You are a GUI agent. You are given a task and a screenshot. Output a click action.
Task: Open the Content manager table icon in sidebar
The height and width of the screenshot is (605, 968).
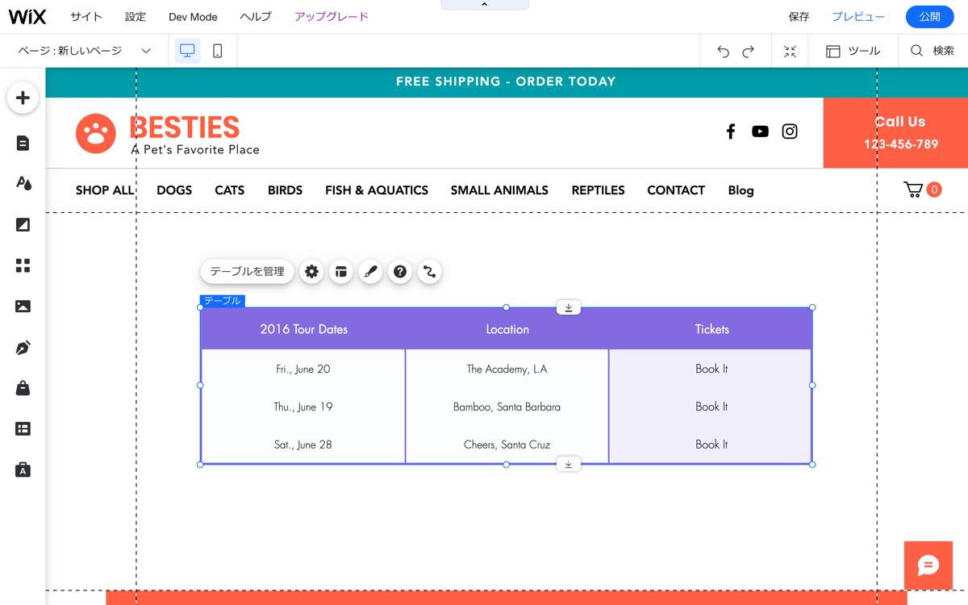23,429
